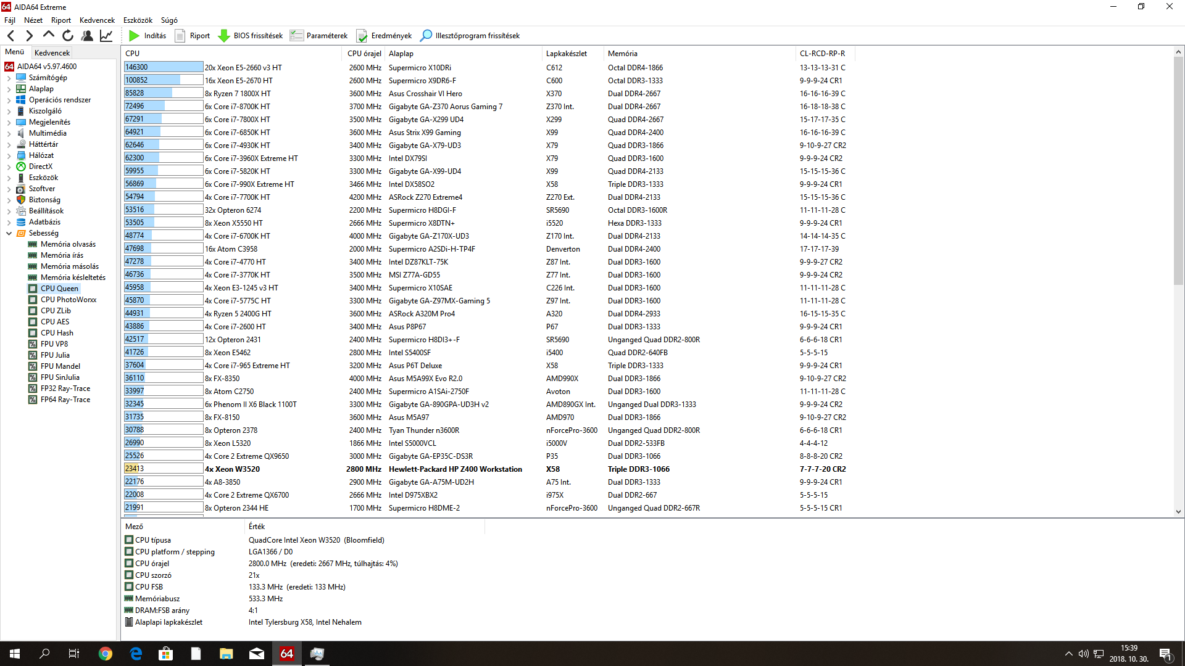The image size is (1185, 666).
Task: Sort by the Memória column header
Action: (x=699, y=54)
